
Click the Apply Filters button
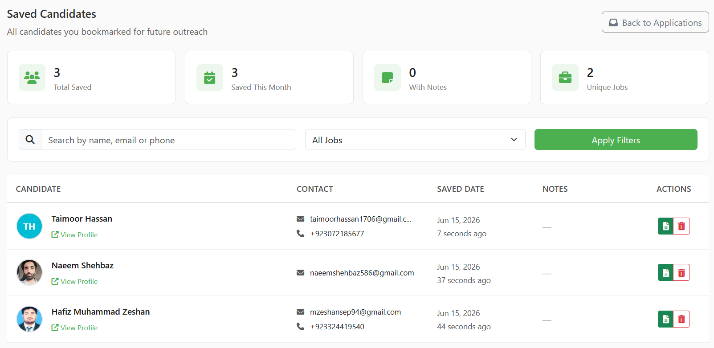click(616, 140)
